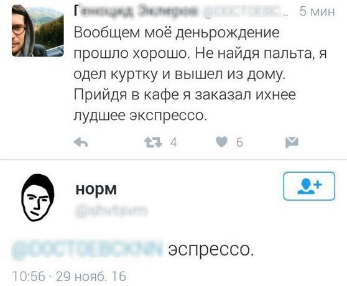The image size is (347, 286).
Task: Like the tweet with the heart icon
Action: point(221,142)
